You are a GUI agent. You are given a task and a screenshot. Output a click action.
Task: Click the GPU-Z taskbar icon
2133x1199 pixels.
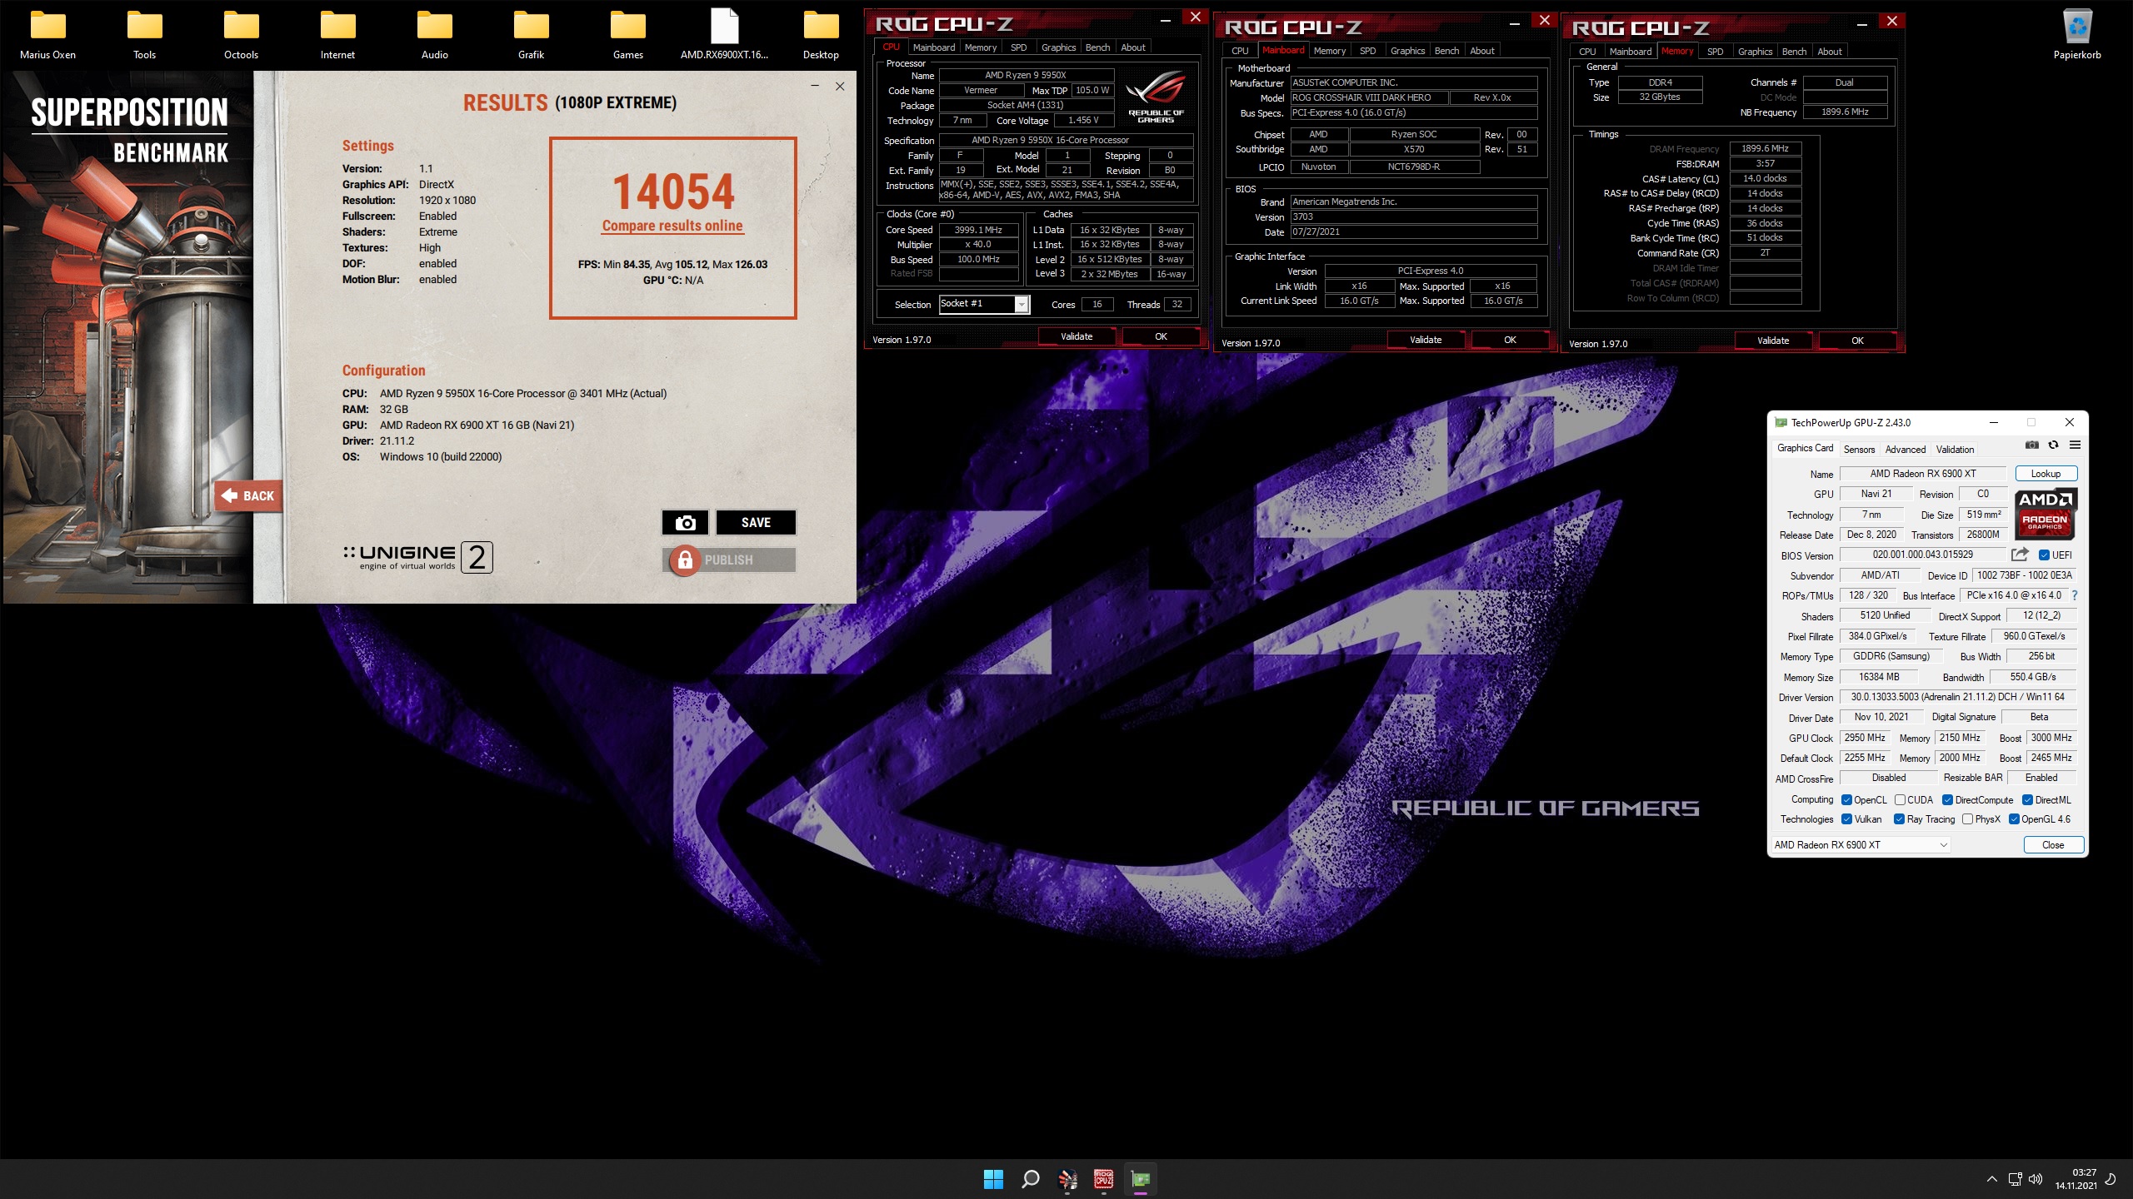coord(1141,1178)
